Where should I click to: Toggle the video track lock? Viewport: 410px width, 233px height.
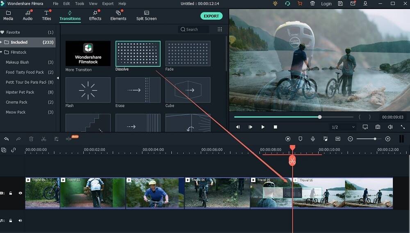[x=11, y=193]
